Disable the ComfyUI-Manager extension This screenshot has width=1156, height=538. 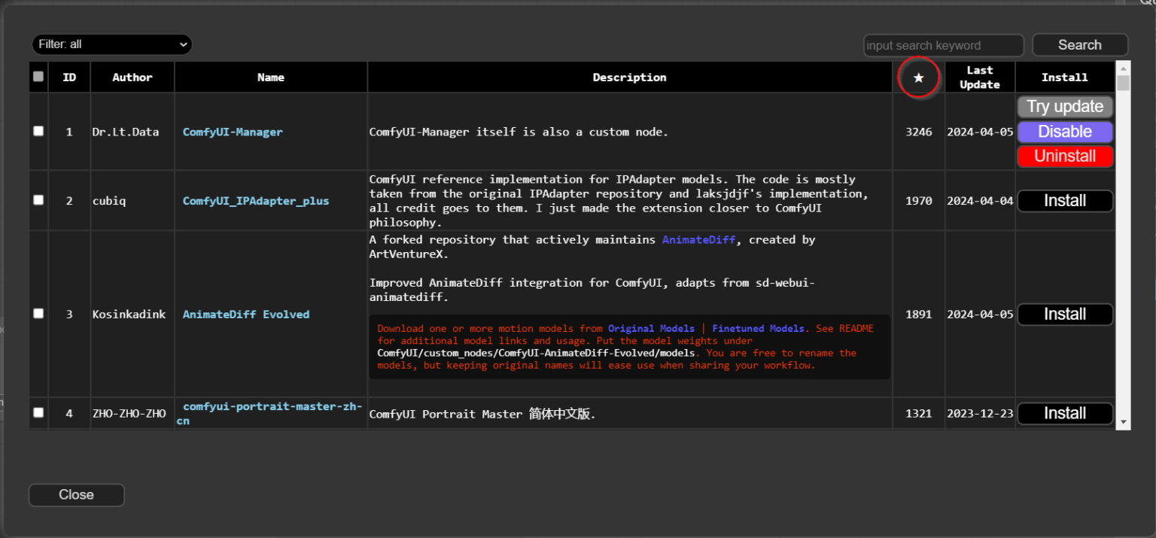click(x=1065, y=131)
